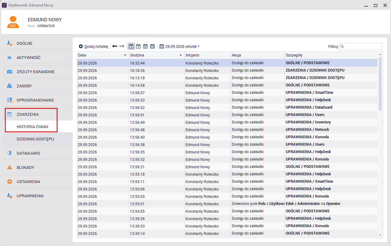
Task: Select the ZASOBY sidebar item
Action: pyautogui.click(x=38, y=86)
